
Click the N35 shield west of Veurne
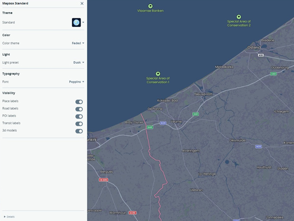tap(163, 123)
